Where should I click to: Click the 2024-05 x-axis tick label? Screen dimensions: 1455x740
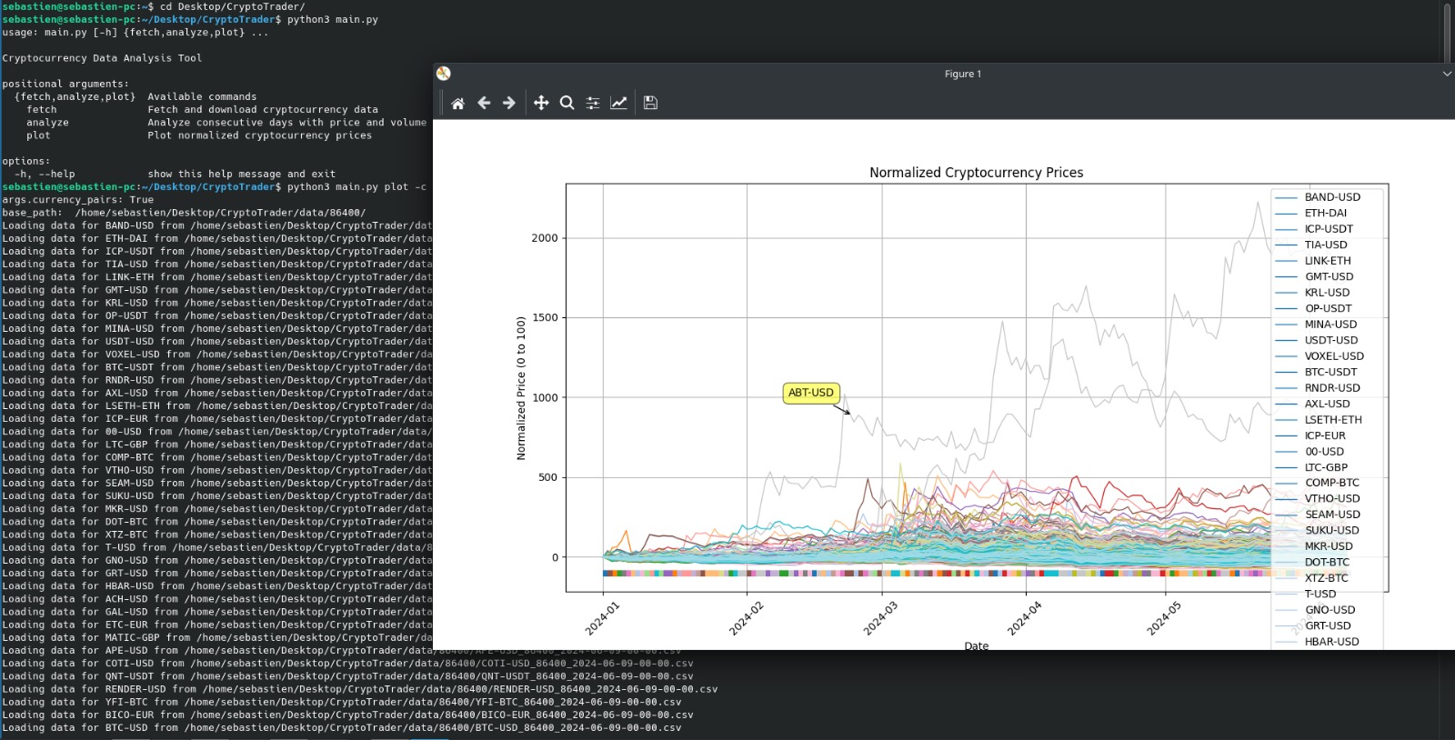[1164, 618]
